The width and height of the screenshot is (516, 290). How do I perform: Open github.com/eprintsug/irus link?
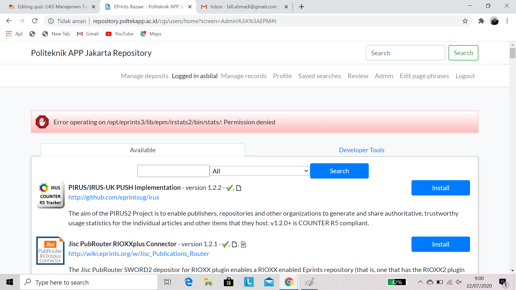(114, 197)
